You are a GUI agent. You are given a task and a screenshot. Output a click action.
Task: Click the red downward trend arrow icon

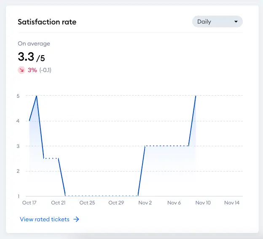(x=21, y=70)
